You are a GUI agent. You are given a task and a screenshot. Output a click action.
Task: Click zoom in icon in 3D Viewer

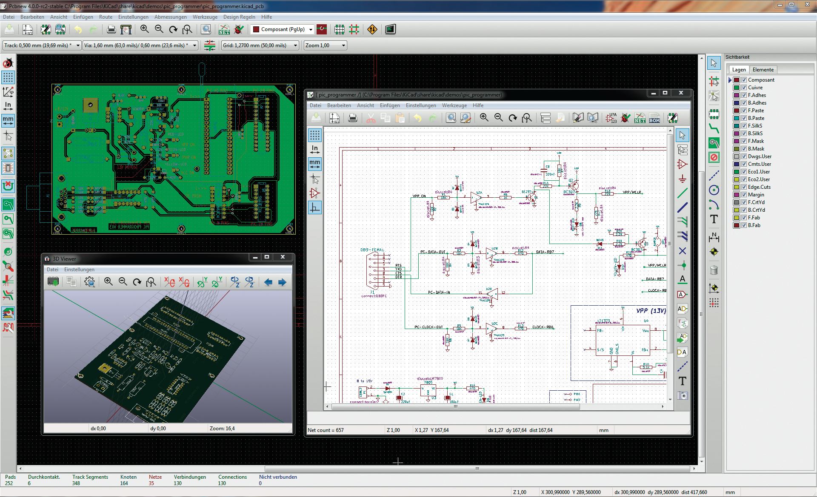click(108, 282)
